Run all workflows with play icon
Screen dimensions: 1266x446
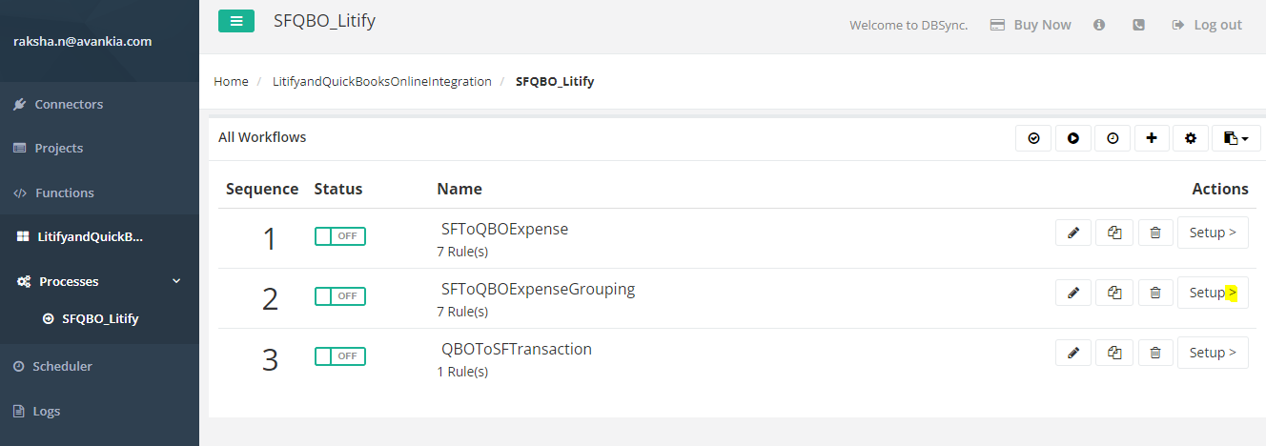[x=1073, y=138]
